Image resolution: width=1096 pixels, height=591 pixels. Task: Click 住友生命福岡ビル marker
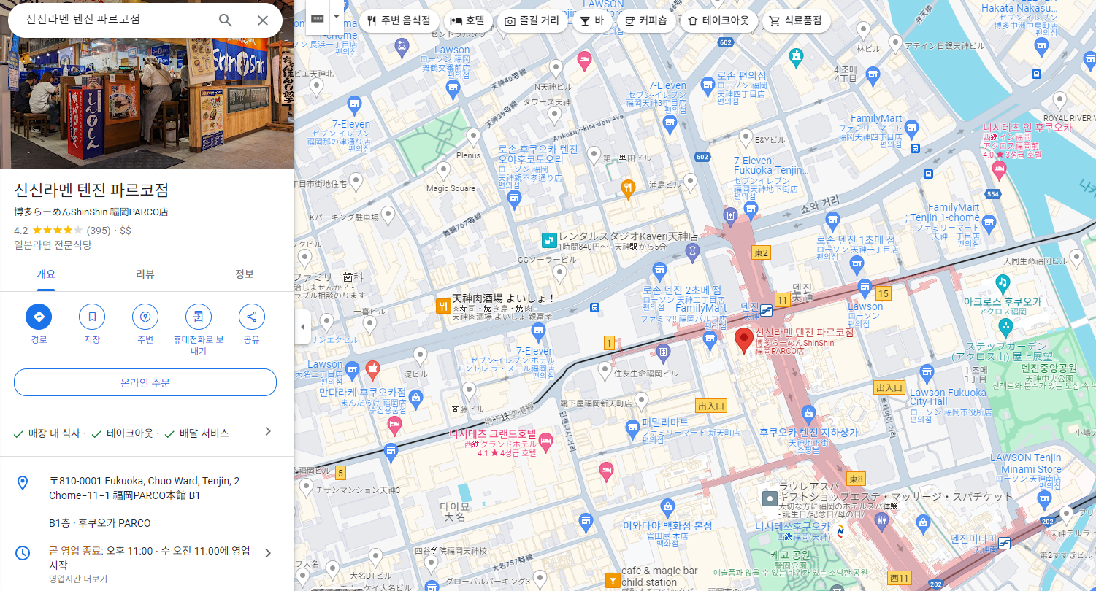click(605, 371)
